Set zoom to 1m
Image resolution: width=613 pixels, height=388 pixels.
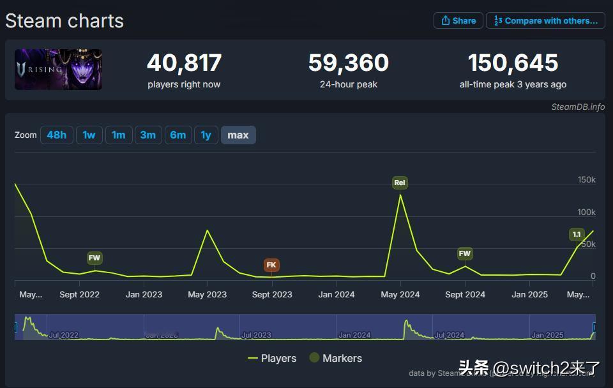click(119, 135)
